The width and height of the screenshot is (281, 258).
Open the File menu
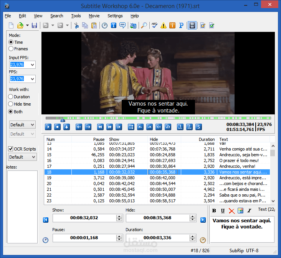[x=8, y=16]
